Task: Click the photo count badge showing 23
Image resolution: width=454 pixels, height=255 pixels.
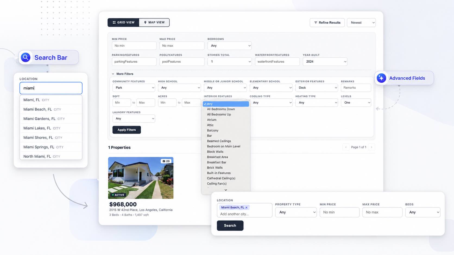Action: (x=166, y=161)
